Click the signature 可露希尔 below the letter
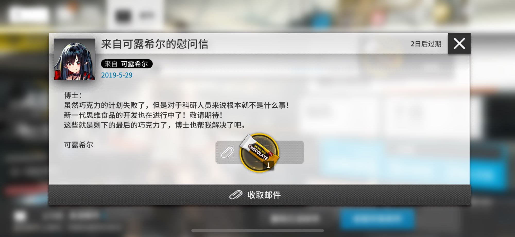Viewport: 515px width, 237px height. (79, 145)
